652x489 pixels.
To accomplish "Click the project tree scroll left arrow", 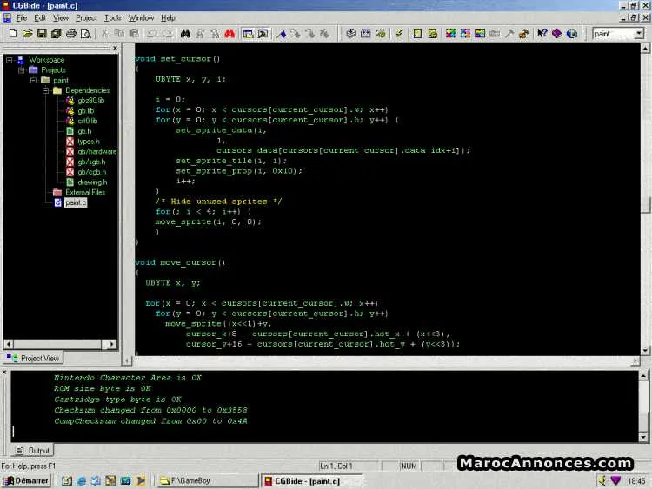I will click(x=9, y=344).
